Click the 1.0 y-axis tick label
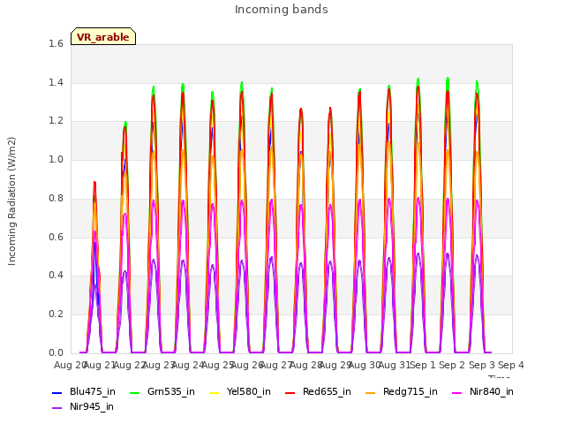The width and height of the screenshot is (565, 424). [x=56, y=159]
